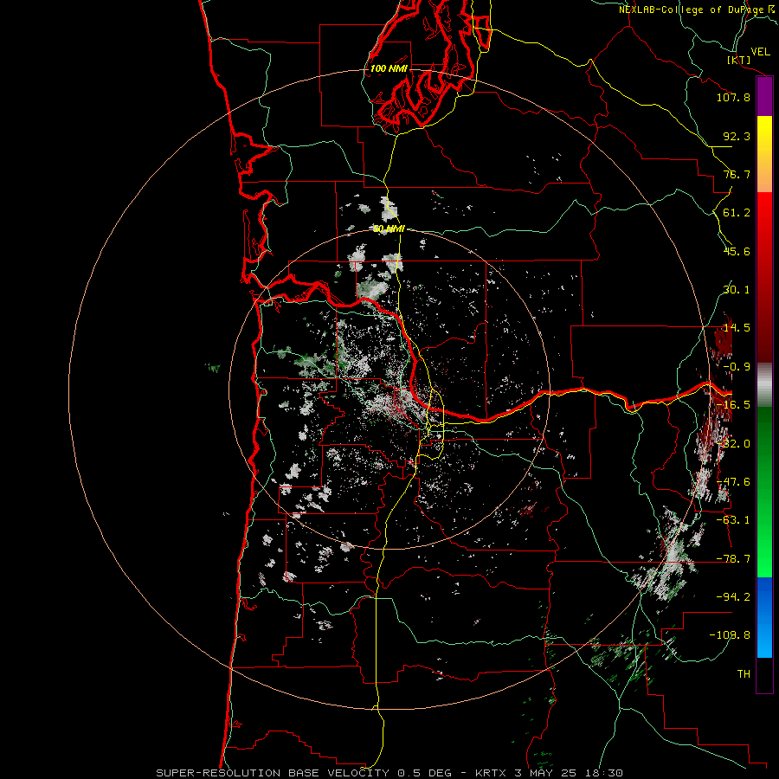The height and width of the screenshot is (779, 779).
Task: Click the NEXLAB-College of DuPage label
Action: point(693,10)
